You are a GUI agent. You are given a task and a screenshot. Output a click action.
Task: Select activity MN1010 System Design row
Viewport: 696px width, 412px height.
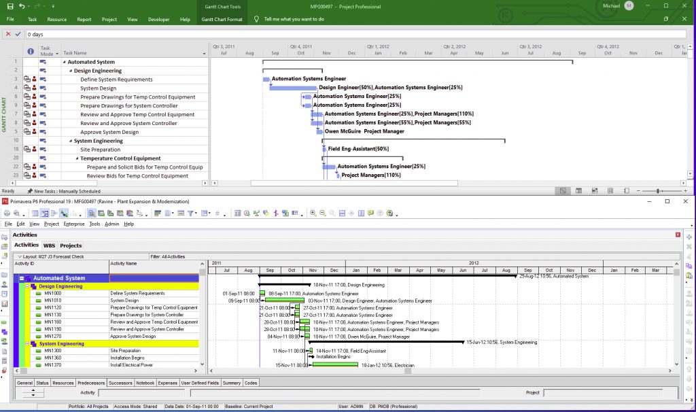click(x=107, y=301)
